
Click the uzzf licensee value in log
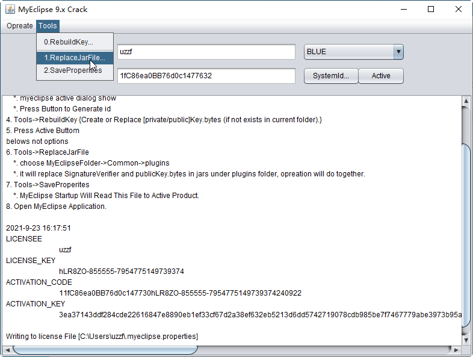click(65, 250)
